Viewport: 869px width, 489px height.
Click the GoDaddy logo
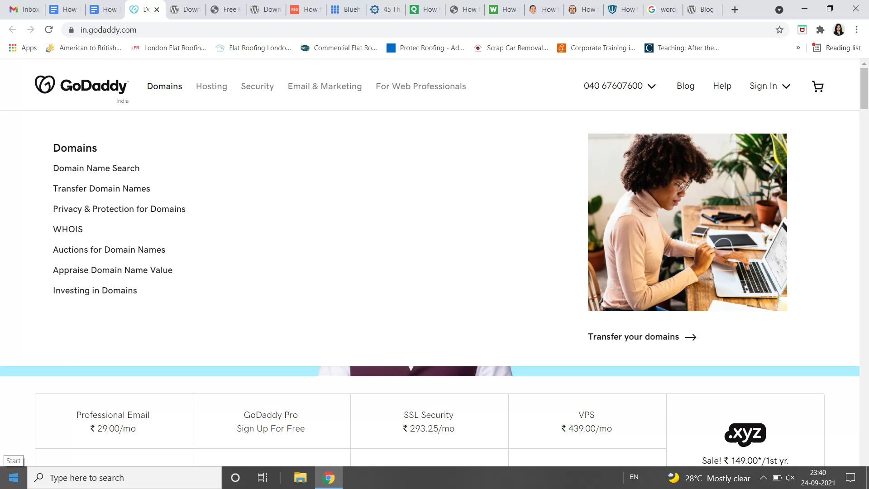tap(81, 85)
